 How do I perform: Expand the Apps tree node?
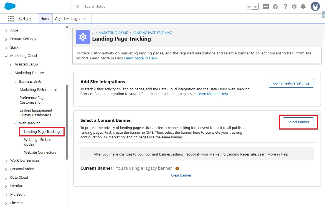point(6,31)
